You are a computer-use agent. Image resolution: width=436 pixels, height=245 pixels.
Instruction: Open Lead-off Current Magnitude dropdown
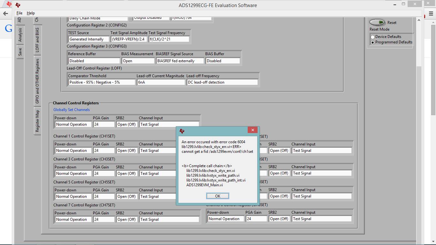pos(161,82)
